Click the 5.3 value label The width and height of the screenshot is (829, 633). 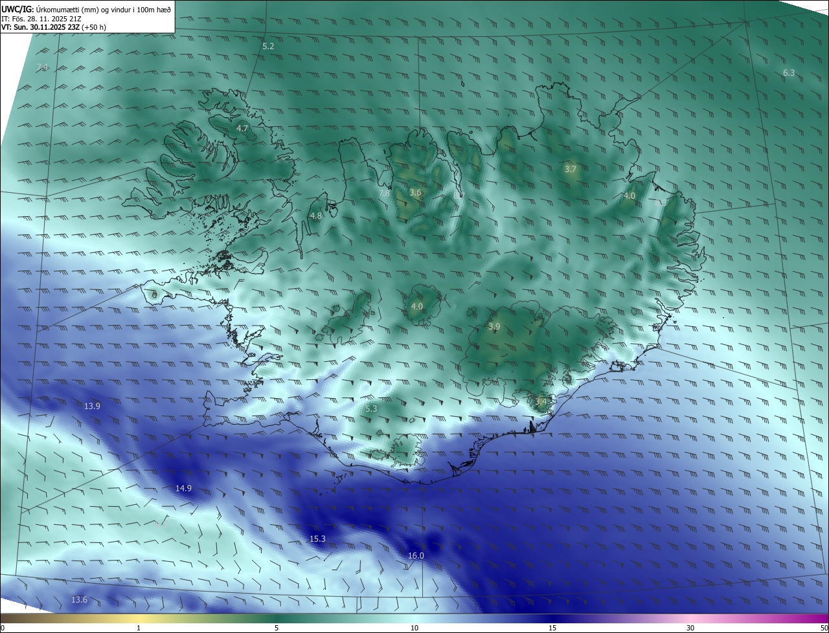tap(371, 409)
